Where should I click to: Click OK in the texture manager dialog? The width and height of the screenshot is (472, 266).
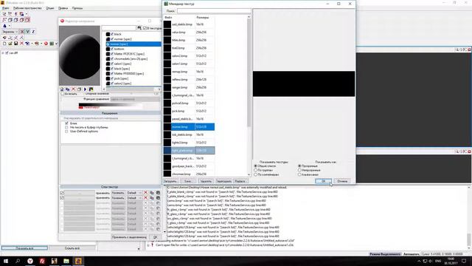click(x=324, y=181)
